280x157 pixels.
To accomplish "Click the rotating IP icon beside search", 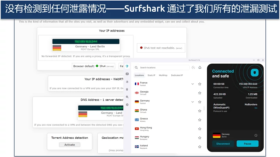I will (x=193, y=67).
